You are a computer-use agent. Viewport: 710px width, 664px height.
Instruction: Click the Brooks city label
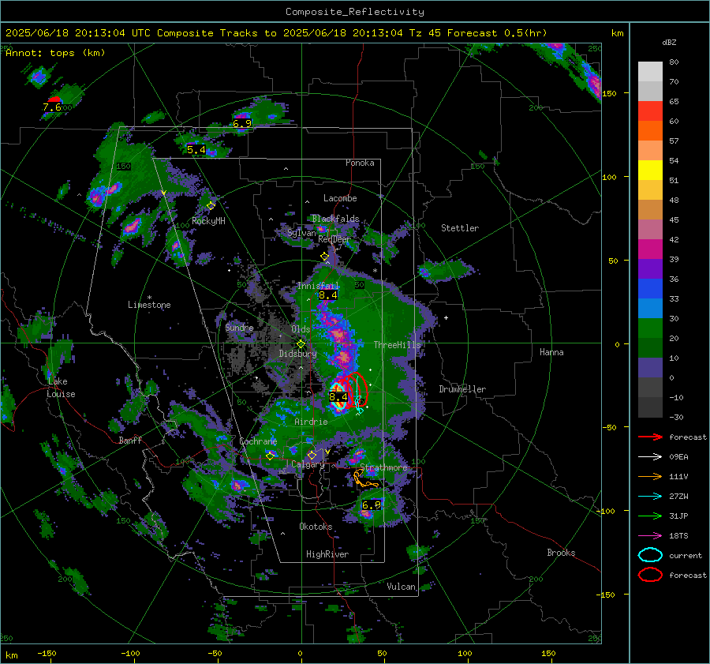561,553
